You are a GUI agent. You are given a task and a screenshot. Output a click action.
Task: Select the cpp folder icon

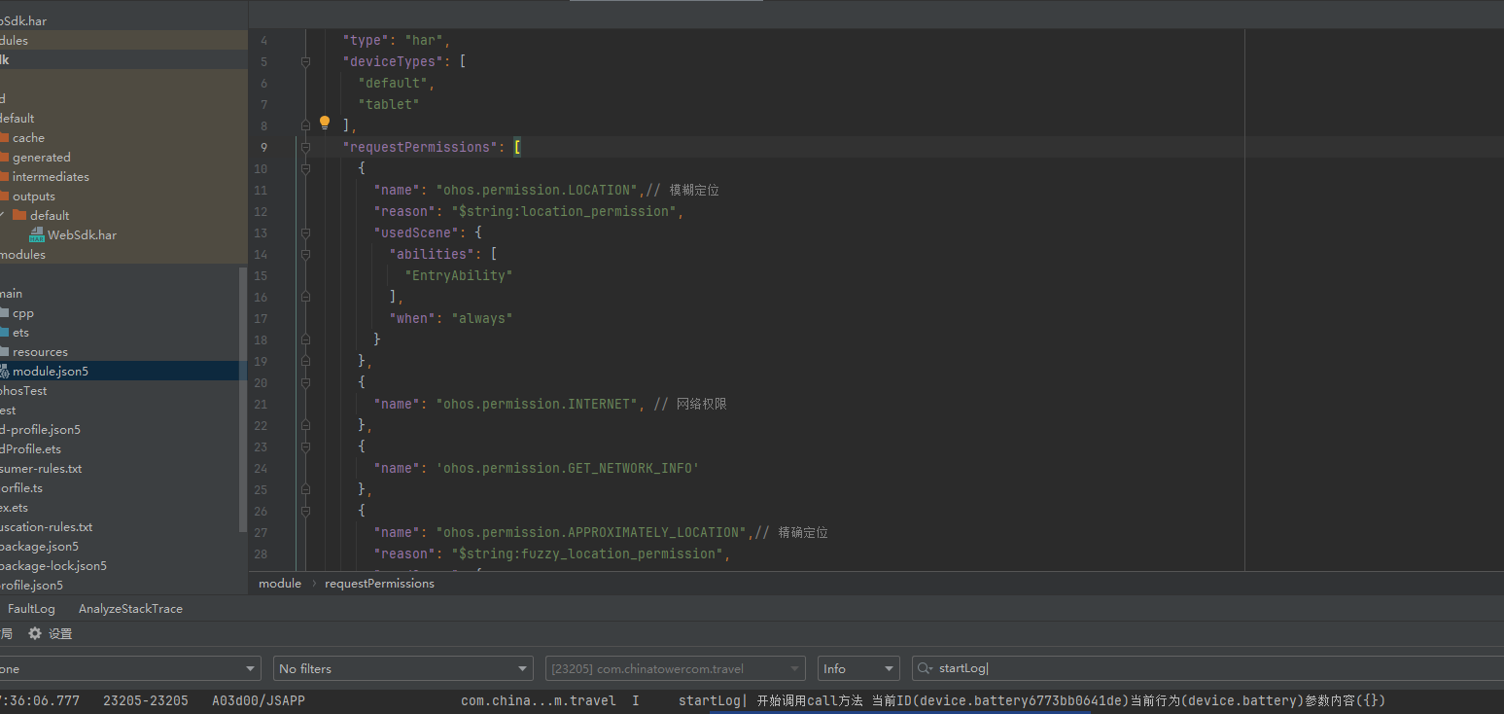5,313
